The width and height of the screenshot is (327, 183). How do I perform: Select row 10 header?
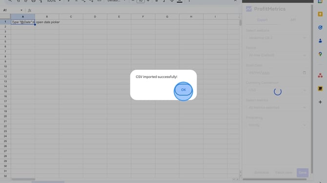5,66
